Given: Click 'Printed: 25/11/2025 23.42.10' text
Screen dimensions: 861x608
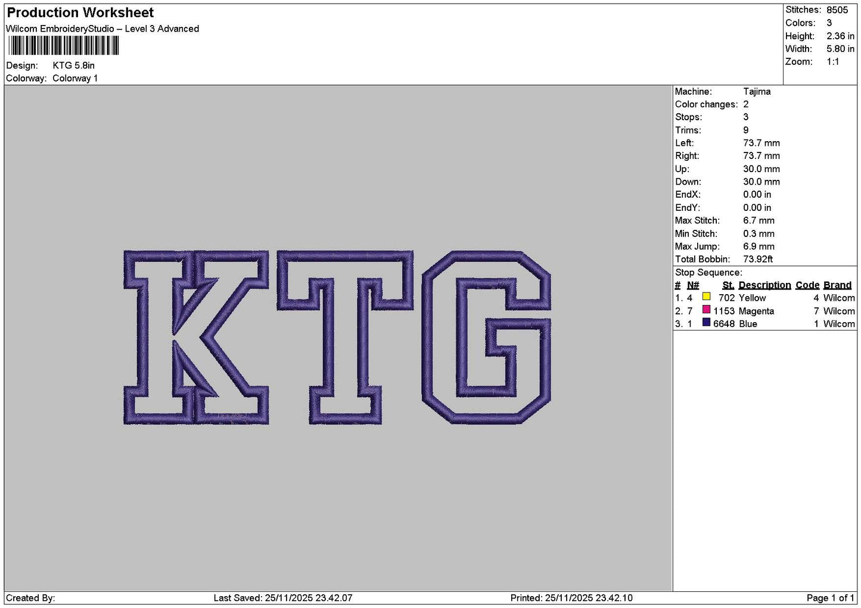Looking at the screenshot, I should 571,598.
